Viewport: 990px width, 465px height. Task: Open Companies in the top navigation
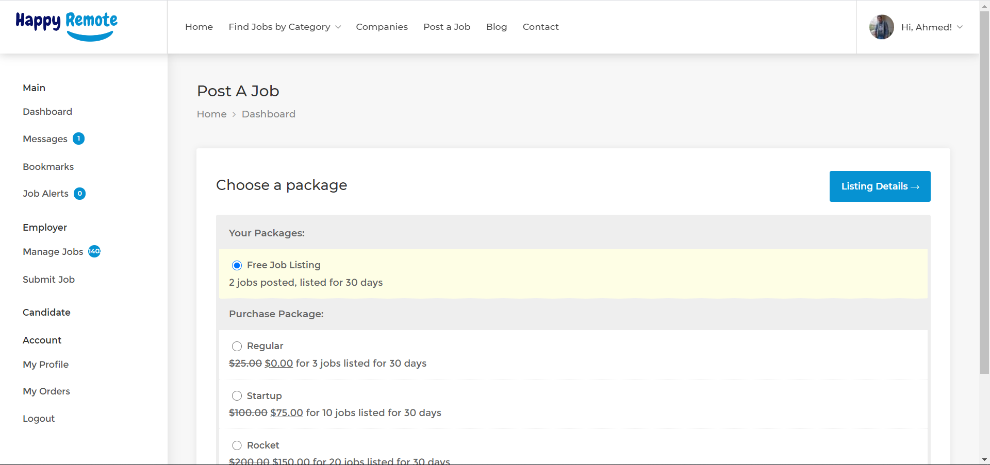click(x=382, y=27)
